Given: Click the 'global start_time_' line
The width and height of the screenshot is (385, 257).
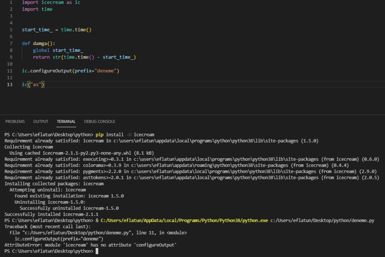Looking at the screenshot, I should (x=58, y=50).
